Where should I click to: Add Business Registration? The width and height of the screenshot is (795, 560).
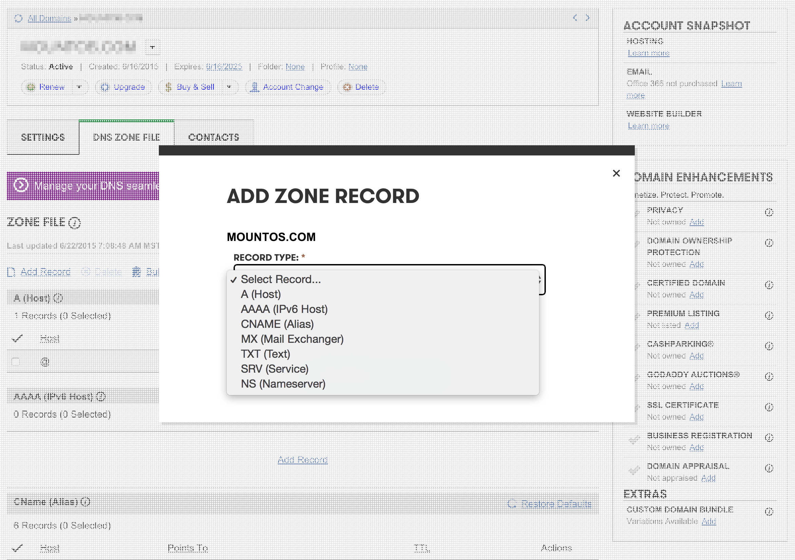[696, 447]
